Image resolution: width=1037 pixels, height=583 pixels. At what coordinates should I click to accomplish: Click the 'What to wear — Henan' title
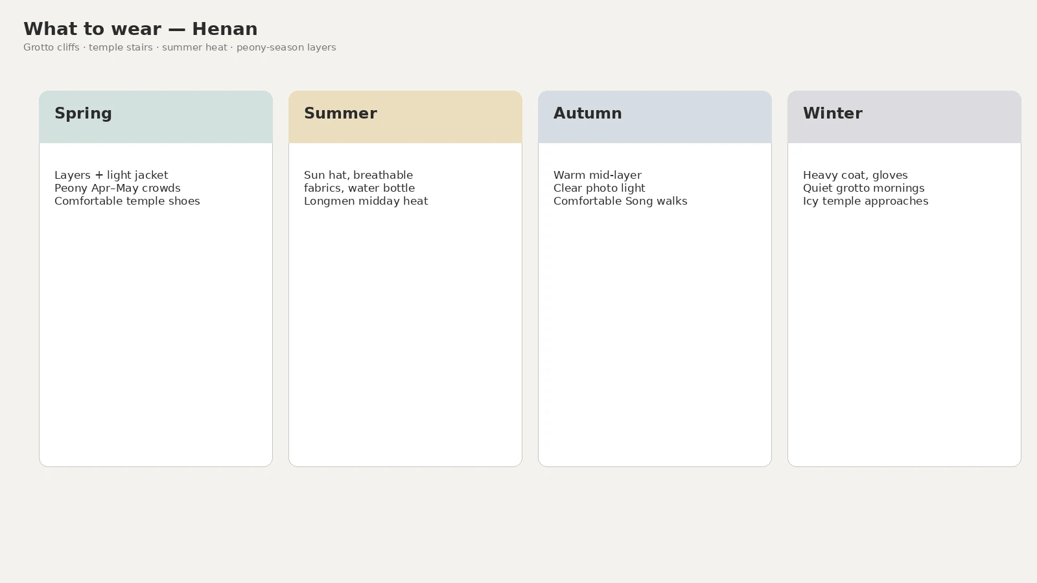141,29
